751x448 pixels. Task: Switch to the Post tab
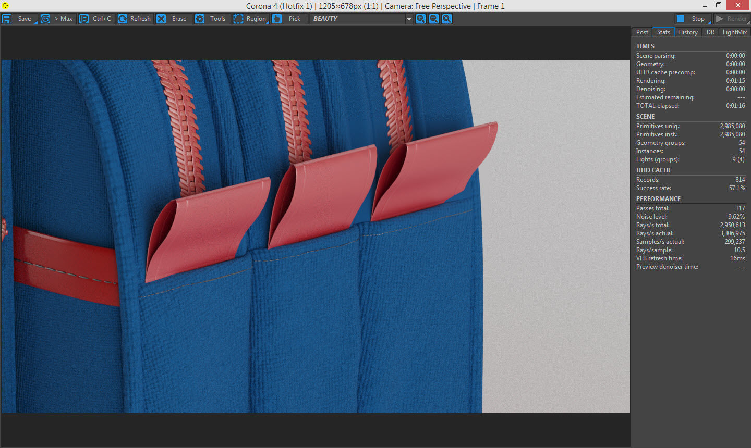642,32
